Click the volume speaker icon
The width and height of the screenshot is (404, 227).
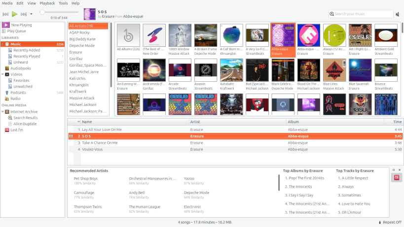tap(398, 14)
